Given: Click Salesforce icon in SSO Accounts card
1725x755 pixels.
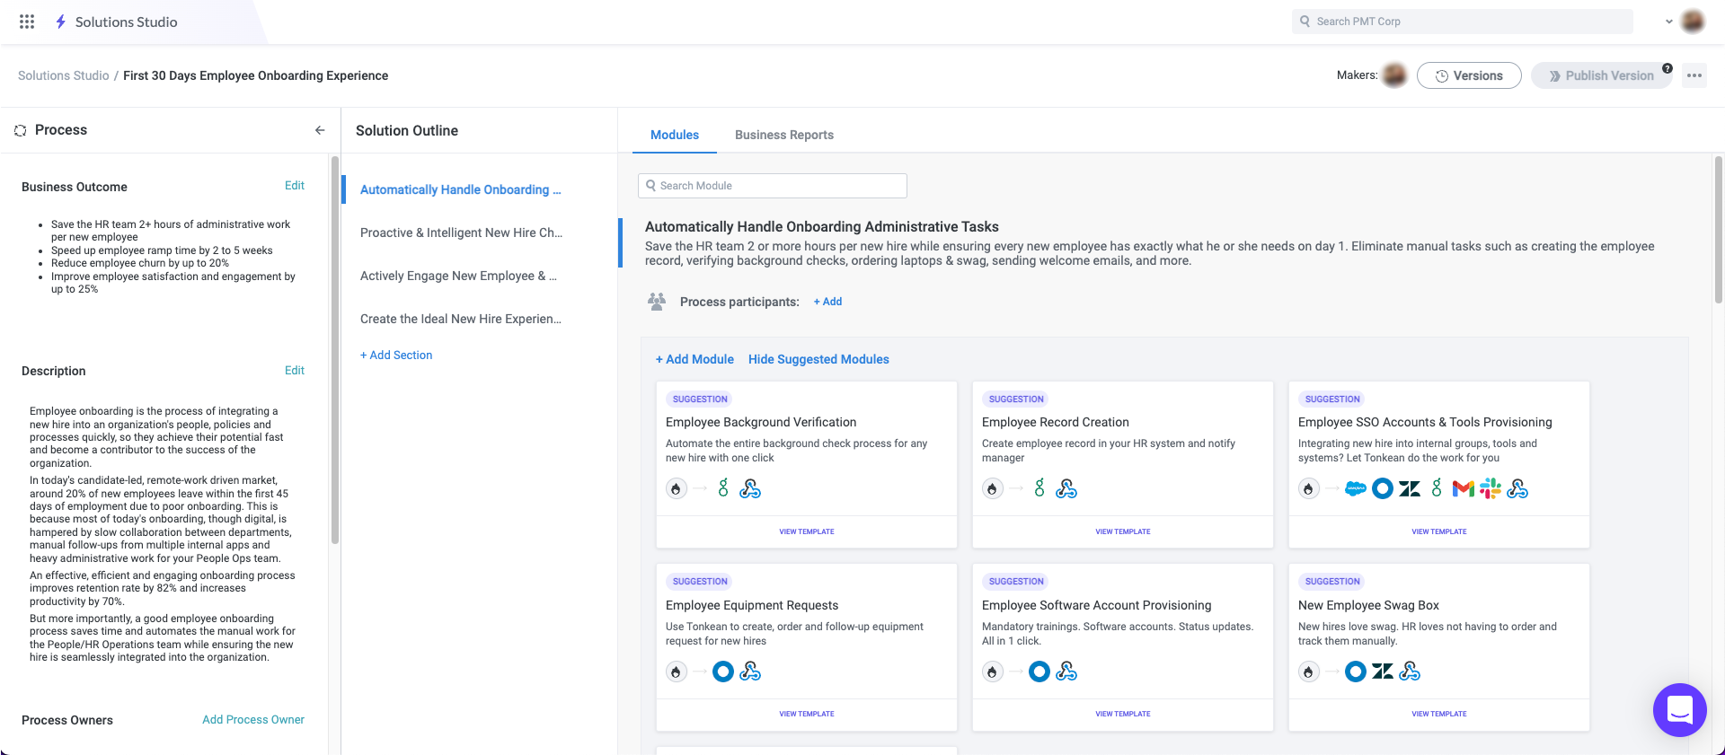Looking at the screenshot, I should 1355,488.
